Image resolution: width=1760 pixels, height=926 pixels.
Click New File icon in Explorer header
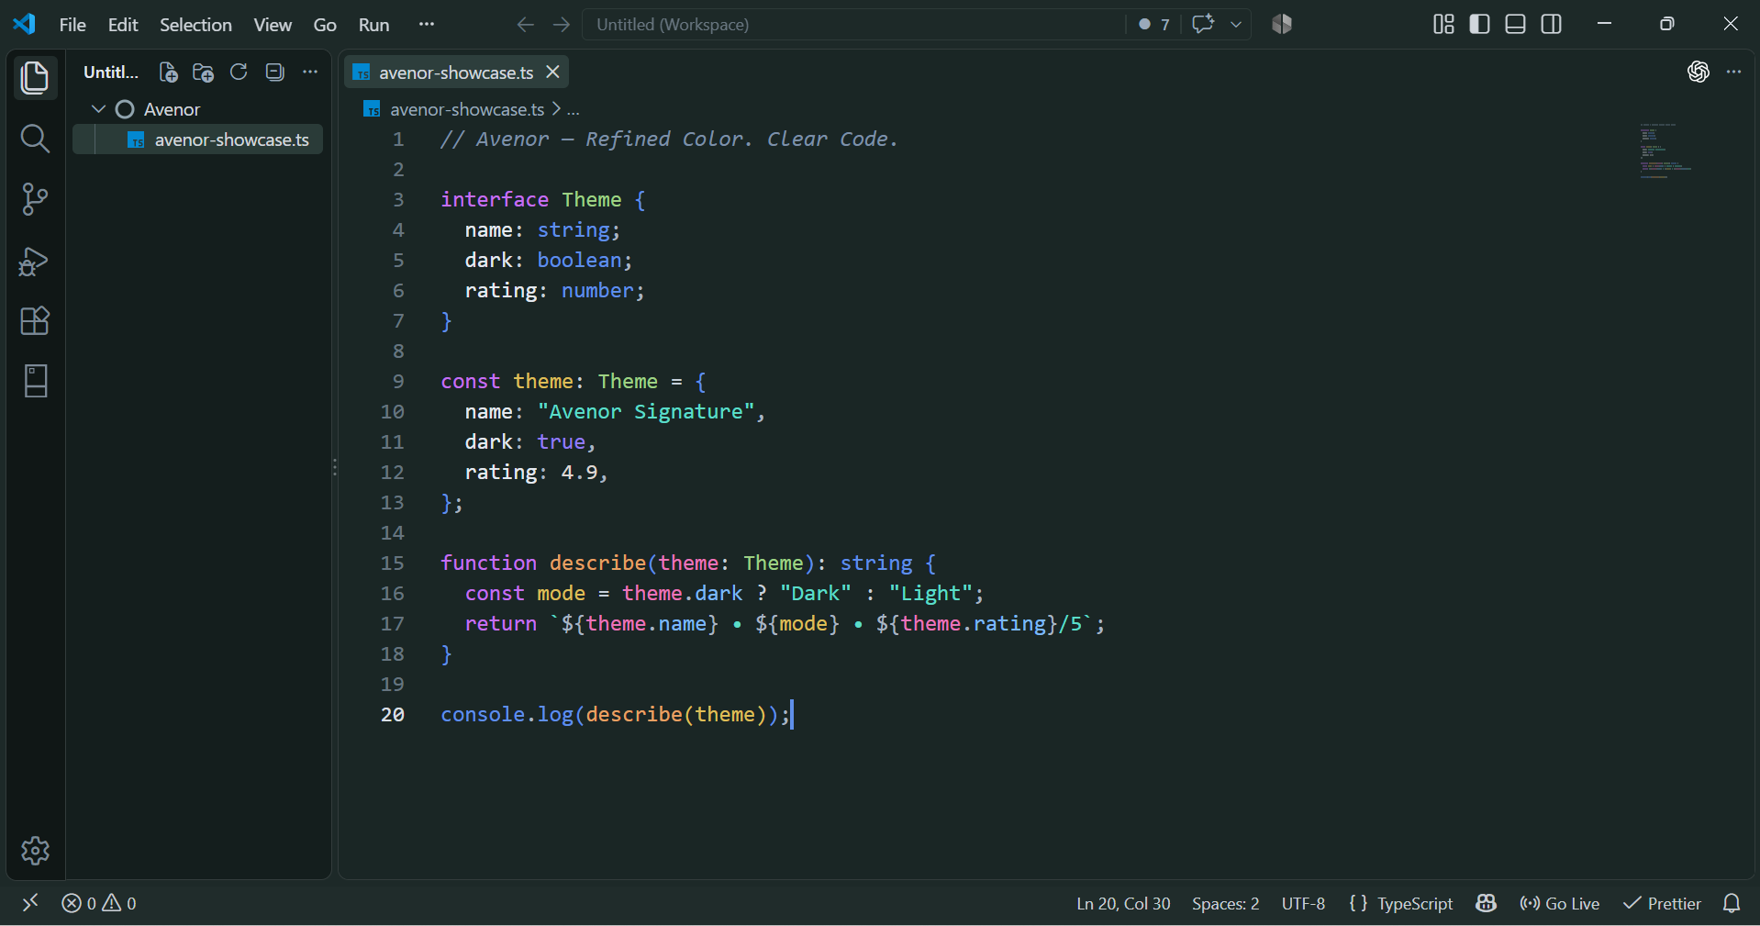[x=168, y=73]
